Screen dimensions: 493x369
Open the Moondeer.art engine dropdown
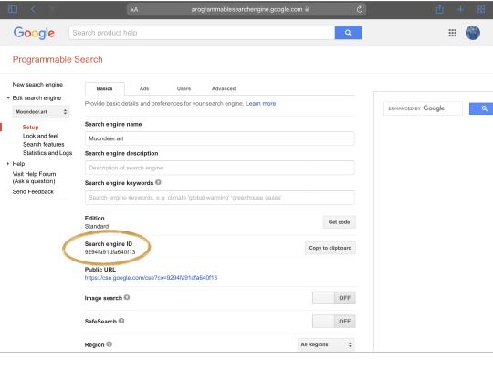pos(41,112)
